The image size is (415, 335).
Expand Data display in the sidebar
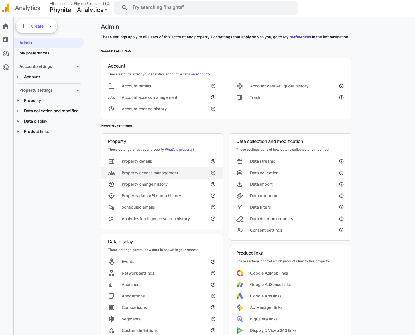[x=18, y=121]
